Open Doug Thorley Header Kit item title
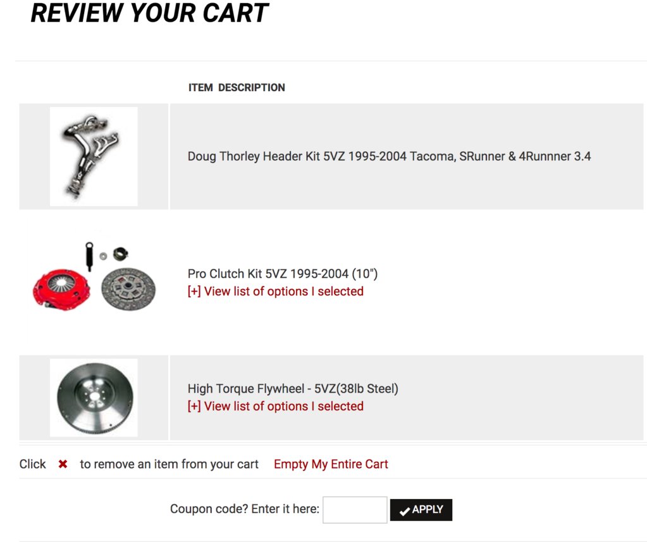 [389, 156]
